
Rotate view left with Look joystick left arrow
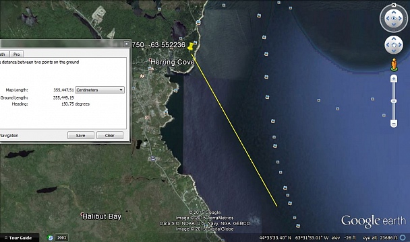click(x=388, y=18)
